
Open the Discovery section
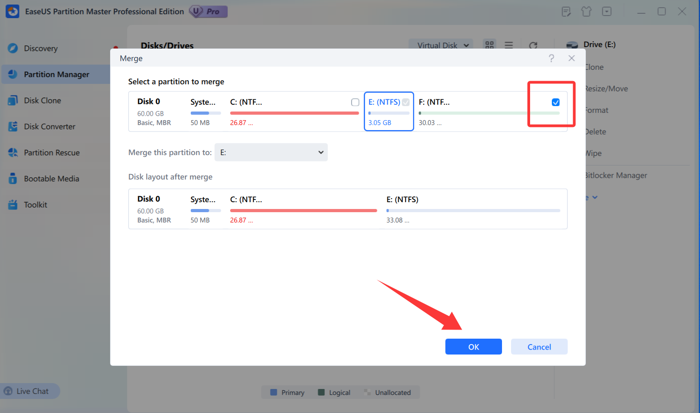coord(41,49)
